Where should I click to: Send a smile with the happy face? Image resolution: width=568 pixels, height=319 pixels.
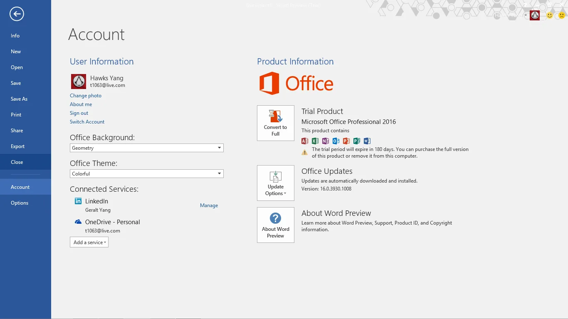point(550,15)
